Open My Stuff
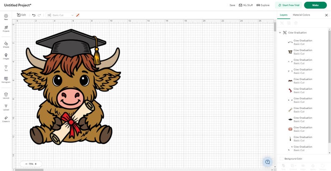Viewport: 331px width, 171px height. [246, 5]
